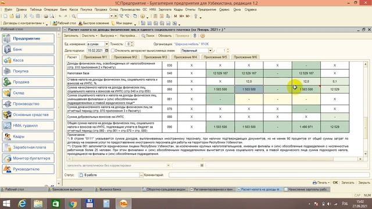Click into the Комментарий input field

pos(269,175)
